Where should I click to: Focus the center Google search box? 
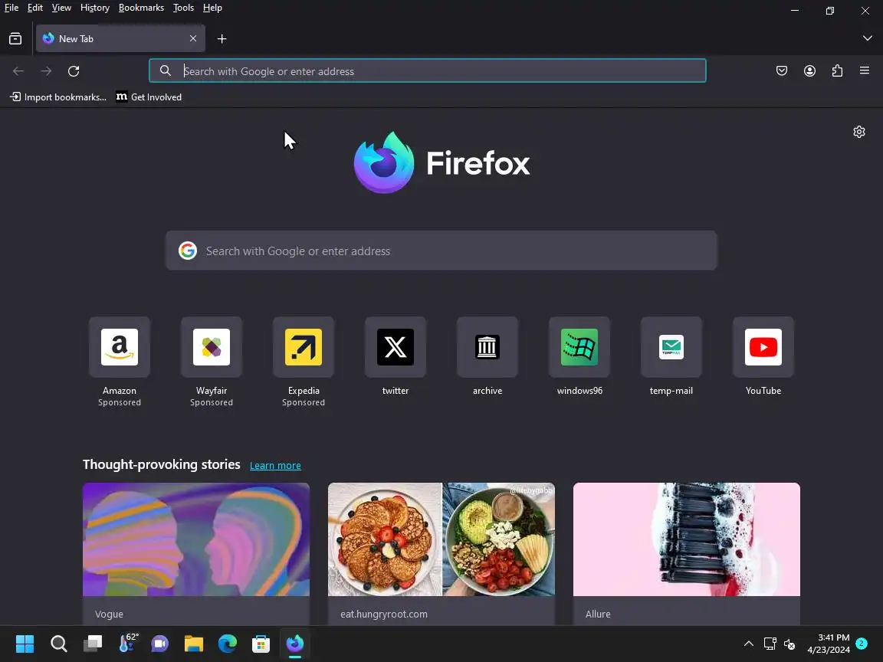pyautogui.click(x=441, y=251)
